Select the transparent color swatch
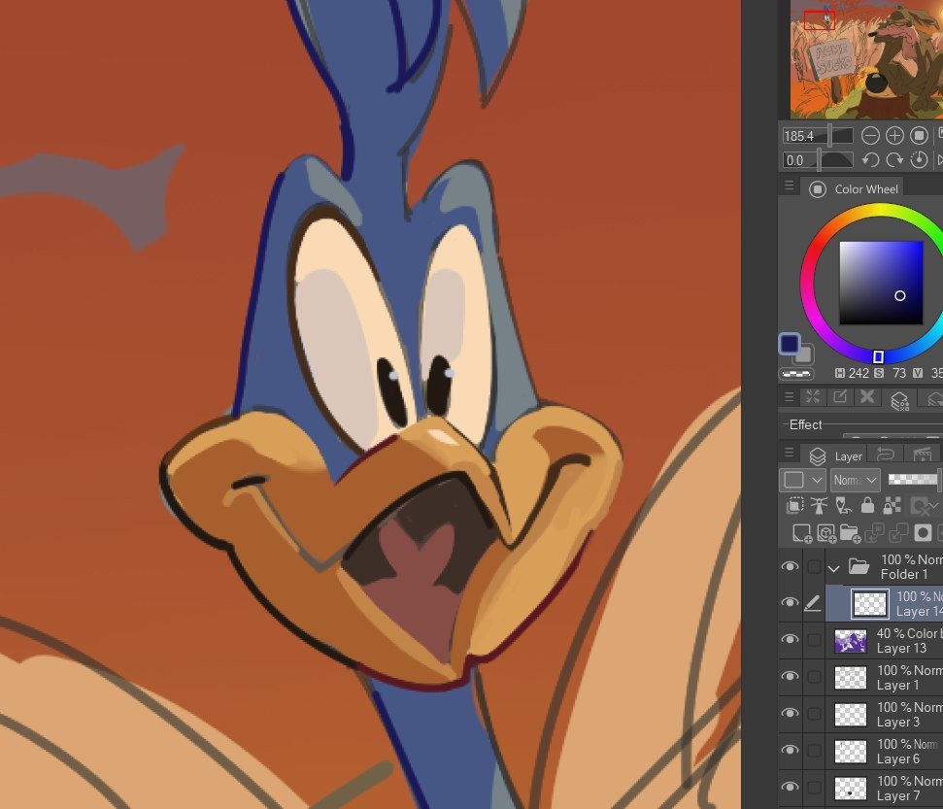Screen dimensions: 943x809 [795, 374]
